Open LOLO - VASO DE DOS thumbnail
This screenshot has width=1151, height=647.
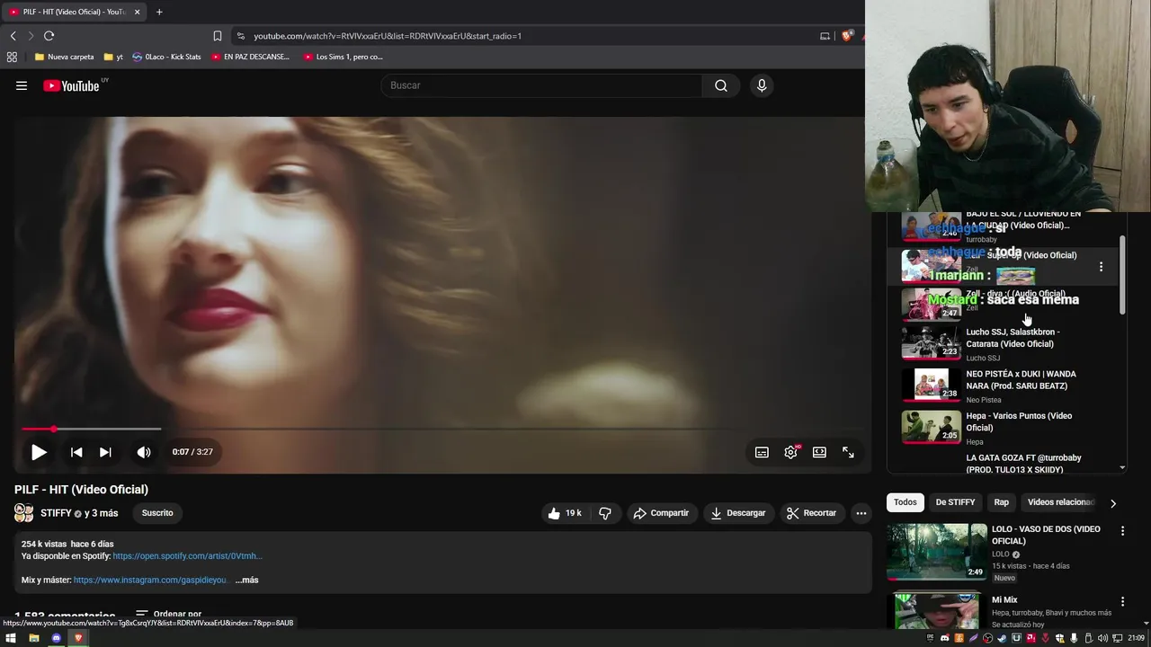(937, 552)
